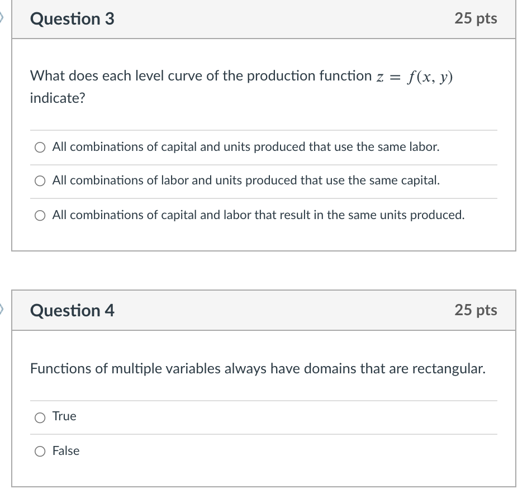Click the answer text ending 'same units produced.'
Screen dimensions: 532x503
pos(258,215)
